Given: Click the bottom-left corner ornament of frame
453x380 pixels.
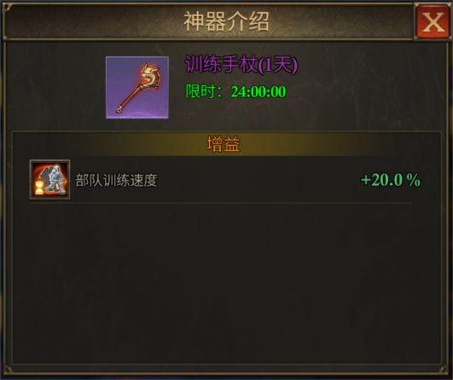Looking at the screenshot, I should tap(8, 369).
